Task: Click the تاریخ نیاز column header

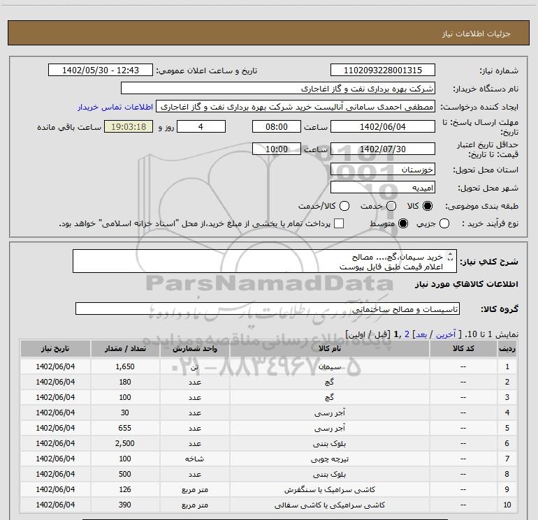Action: [x=55, y=348]
